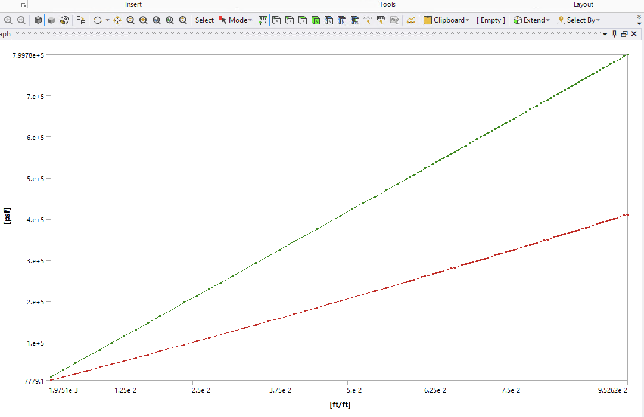
Task: Pin the graph panel
Action: 614,34
